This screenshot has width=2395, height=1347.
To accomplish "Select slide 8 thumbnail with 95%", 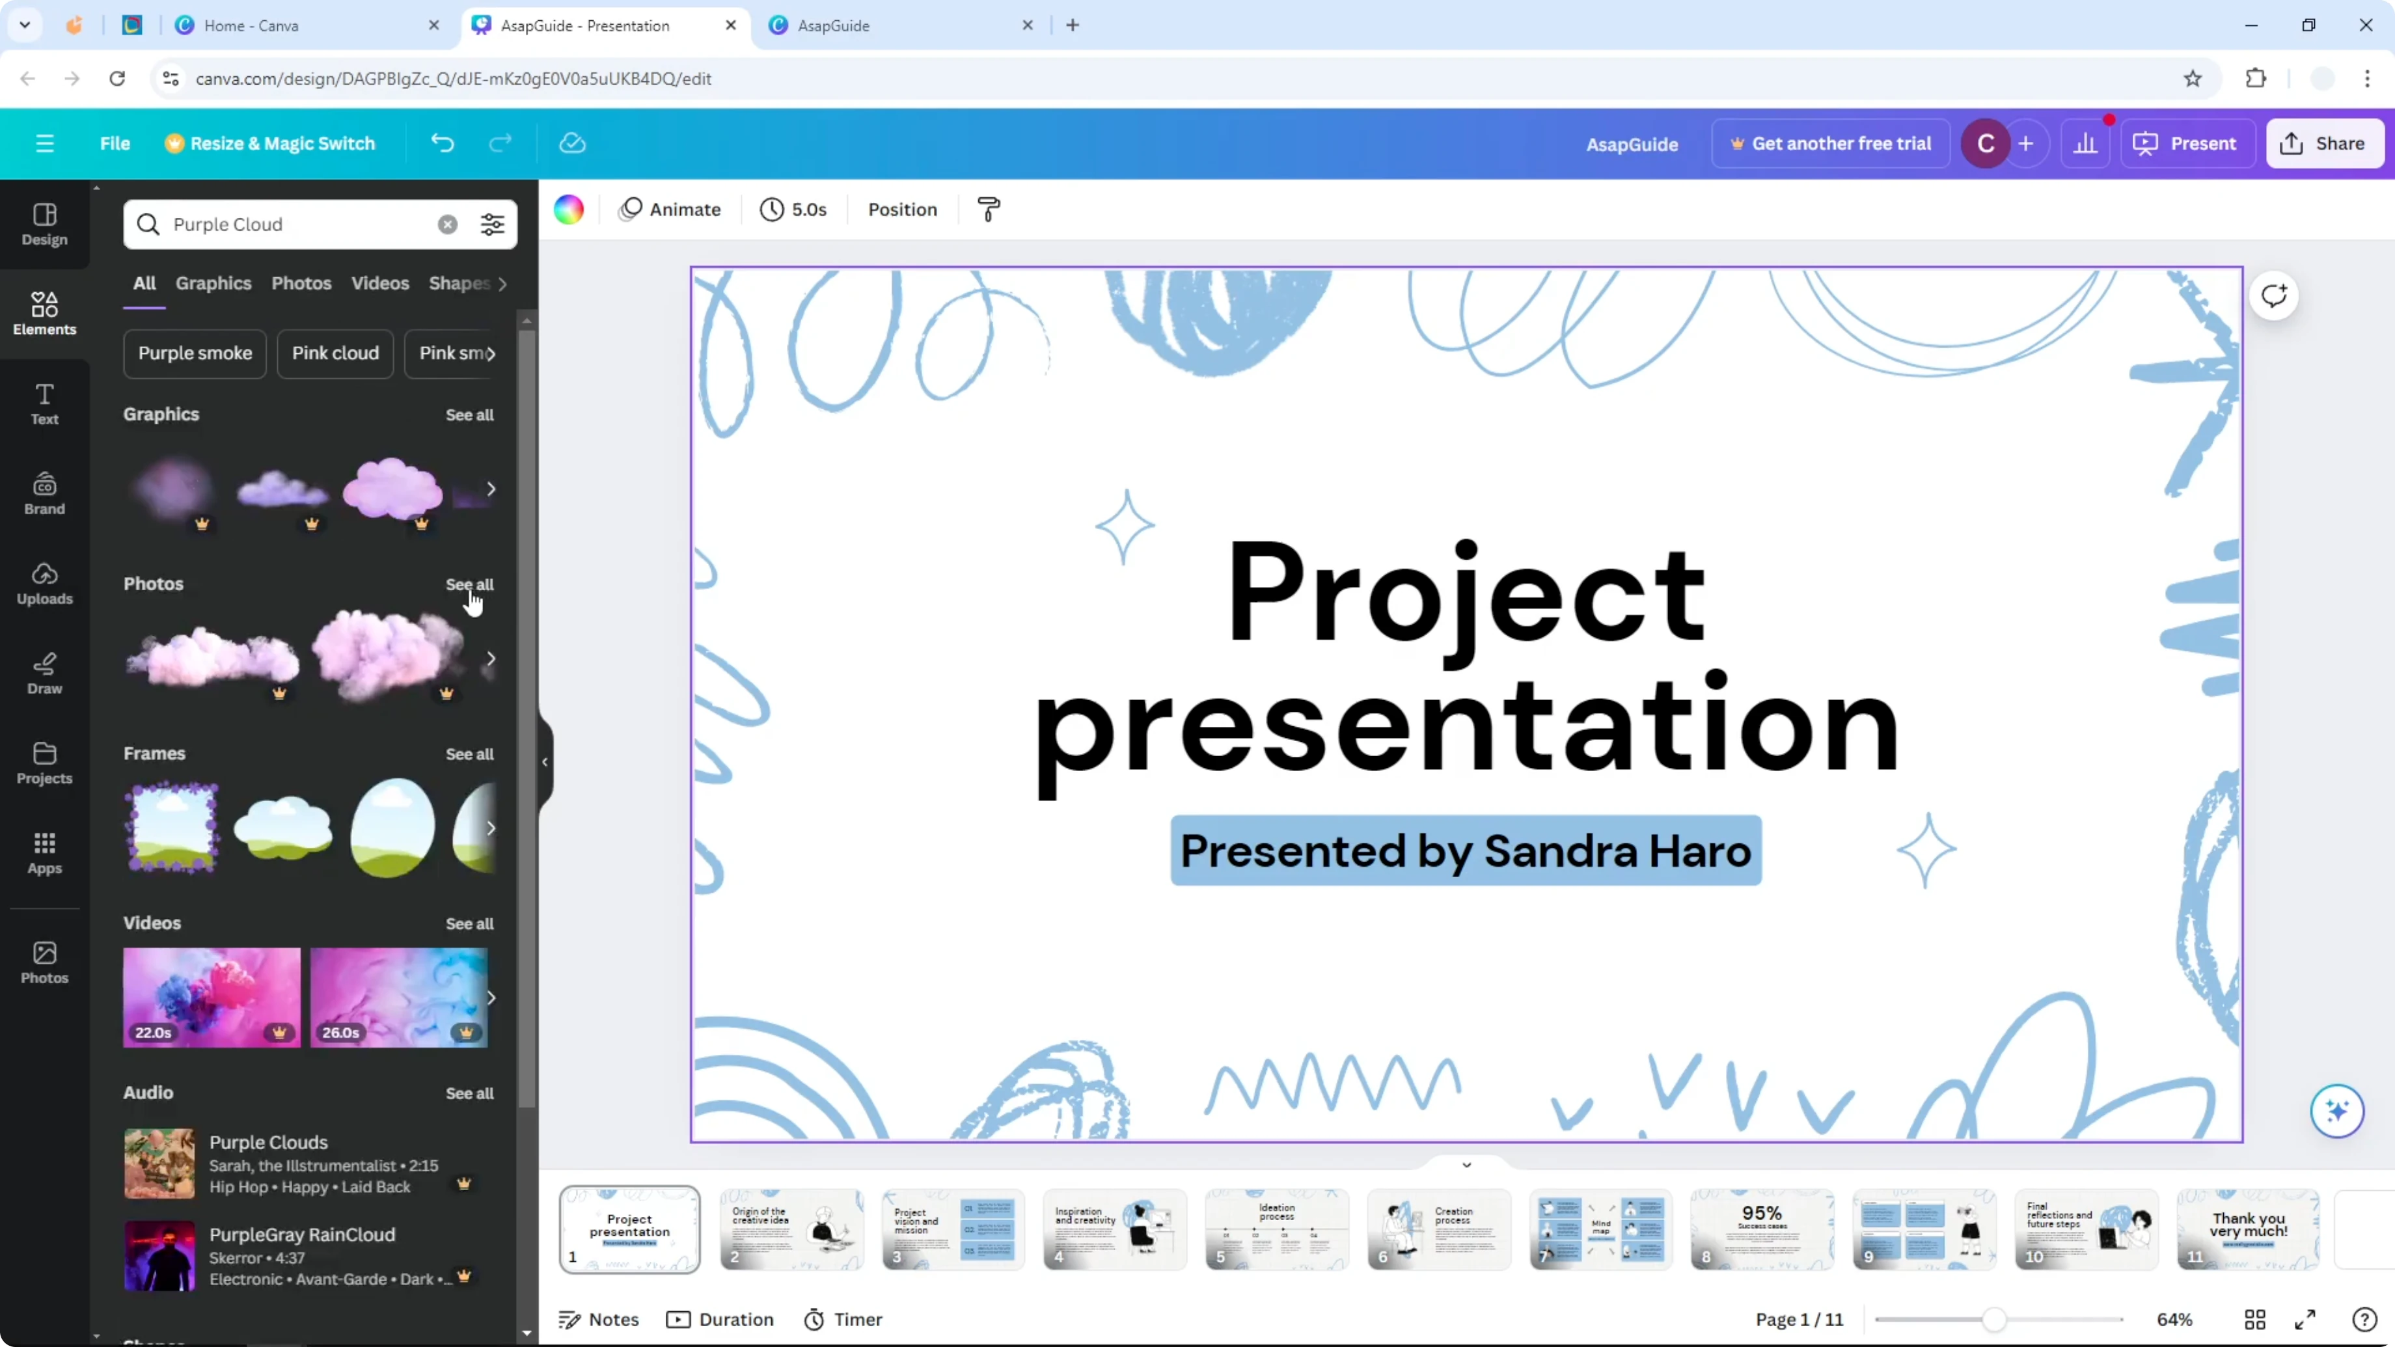I will click(x=1762, y=1229).
